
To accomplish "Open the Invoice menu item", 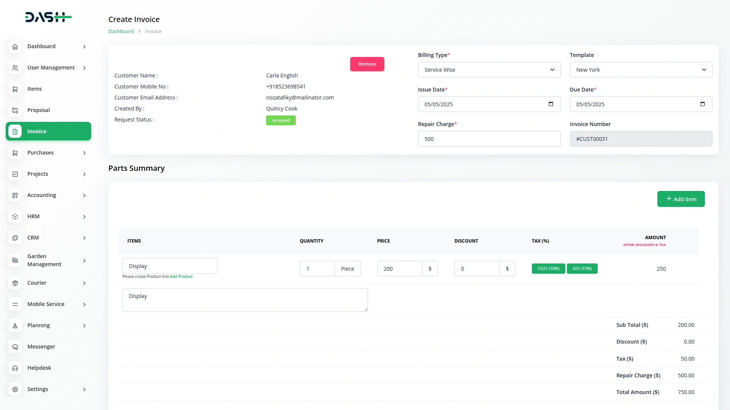I will tap(48, 131).
